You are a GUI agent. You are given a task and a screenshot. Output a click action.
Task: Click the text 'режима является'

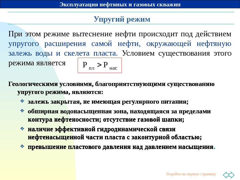tap(37, 63)
